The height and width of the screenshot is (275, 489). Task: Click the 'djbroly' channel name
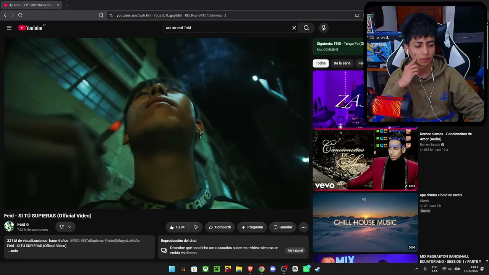click(x=424, y=201)
